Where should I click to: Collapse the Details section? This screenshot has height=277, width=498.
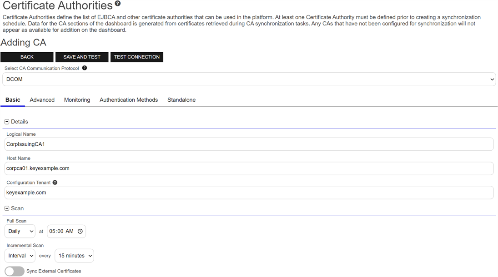[x=7, y=122]
